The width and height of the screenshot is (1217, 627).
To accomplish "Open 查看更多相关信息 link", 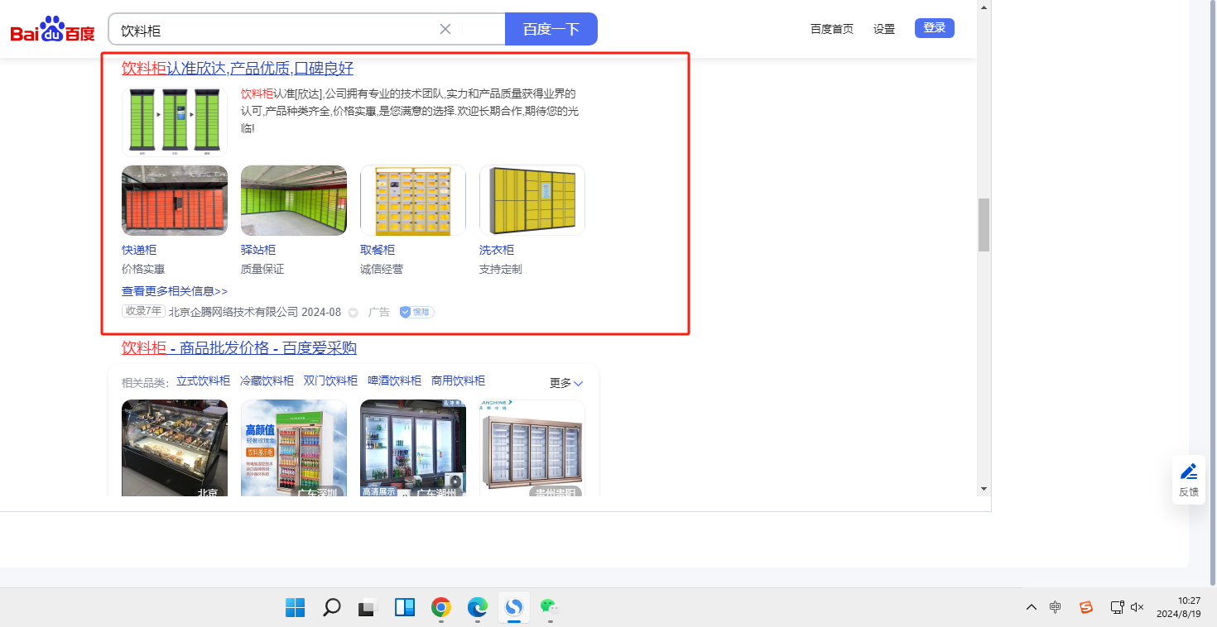I will [175, 291].
